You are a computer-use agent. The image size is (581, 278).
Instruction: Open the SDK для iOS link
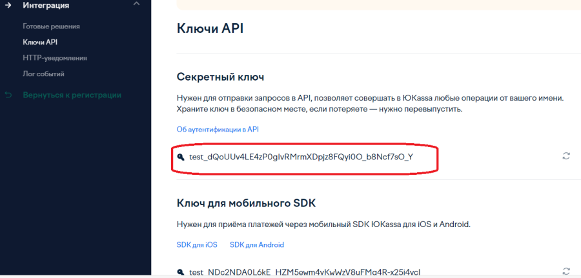pyautogui.click(x=197, y=244)
